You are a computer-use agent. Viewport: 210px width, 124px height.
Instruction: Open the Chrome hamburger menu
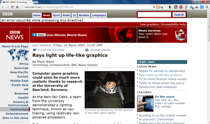tap(207, 7)
